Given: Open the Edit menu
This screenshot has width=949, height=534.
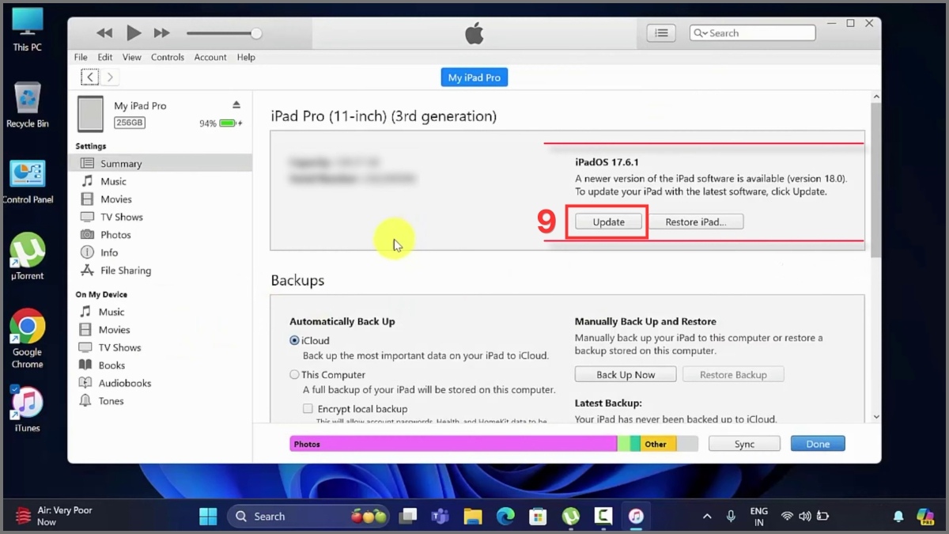Looking at the screenshot, I should (105, 57).
